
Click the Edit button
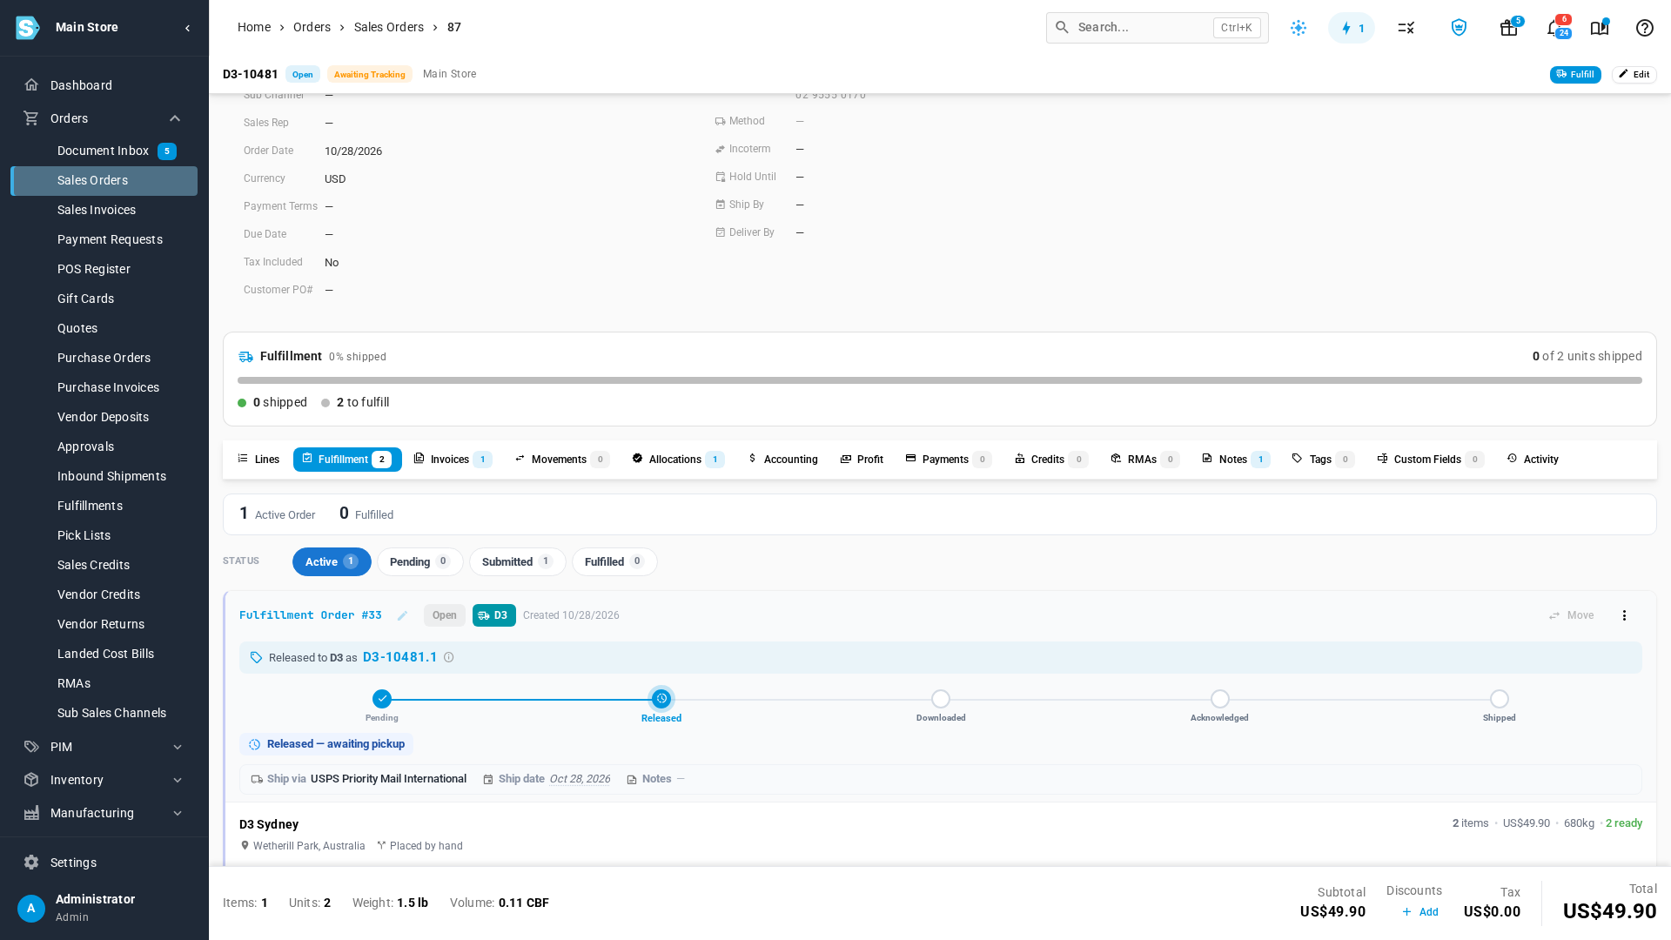tap(1634, 75)
